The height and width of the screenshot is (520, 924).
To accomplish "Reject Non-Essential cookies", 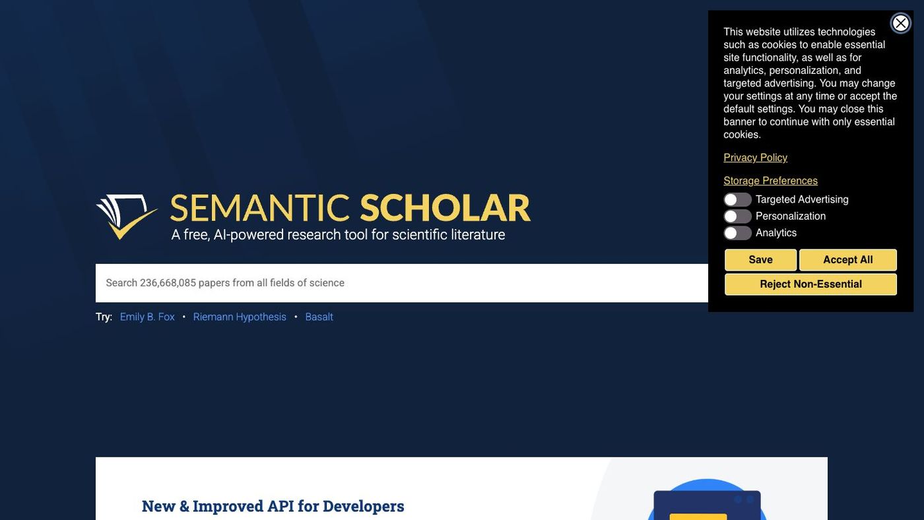I will (x=810, y=284).
